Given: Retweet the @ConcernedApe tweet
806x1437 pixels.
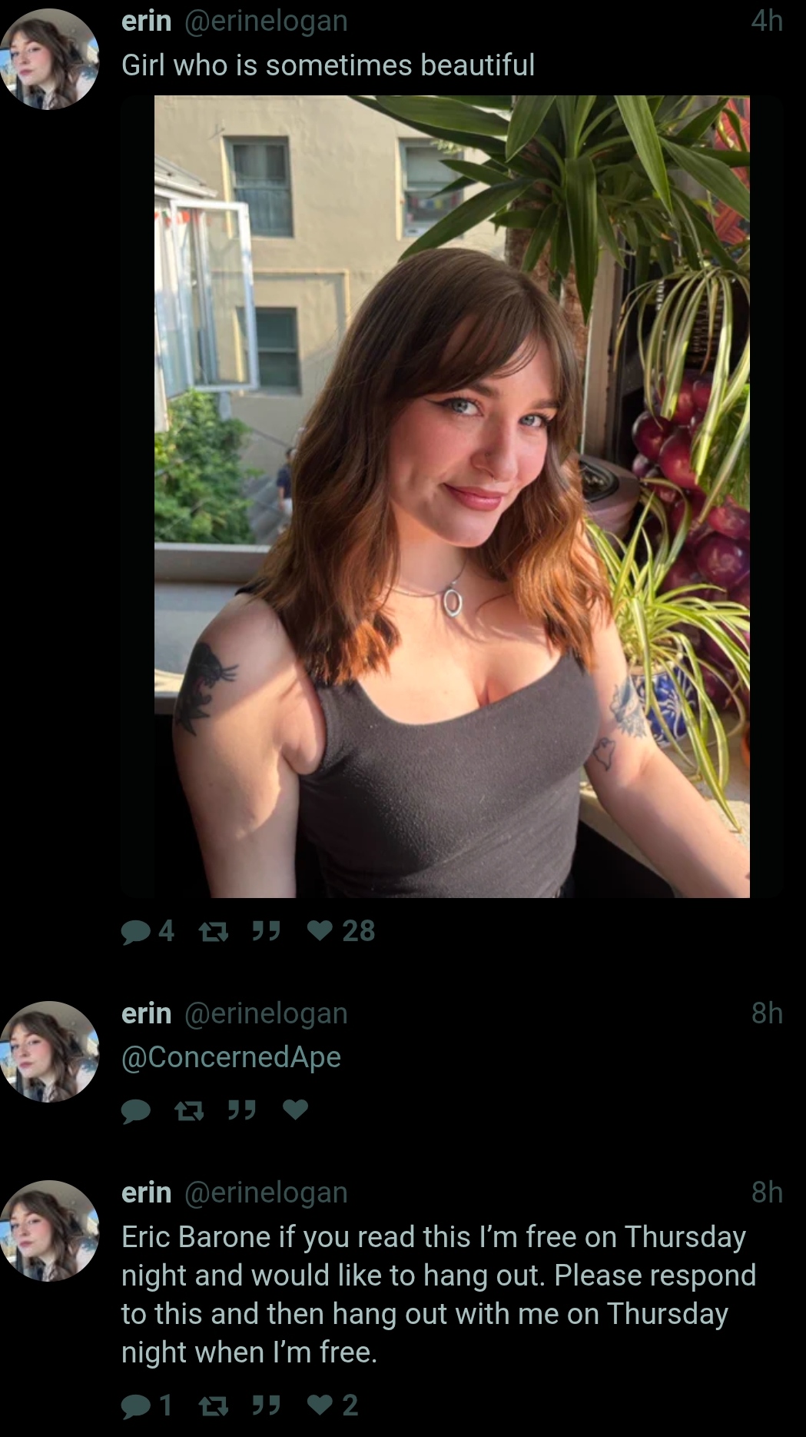Looking at the screenshot, I should click(189, 1111).
